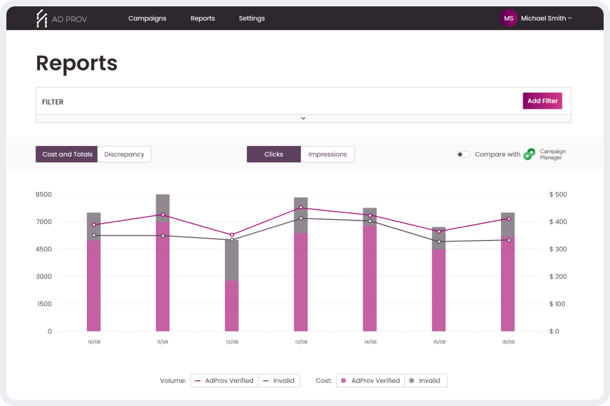Screen dimensions: 610x406
Task: Expand the filter panel chevron
Action: [303, 118]
